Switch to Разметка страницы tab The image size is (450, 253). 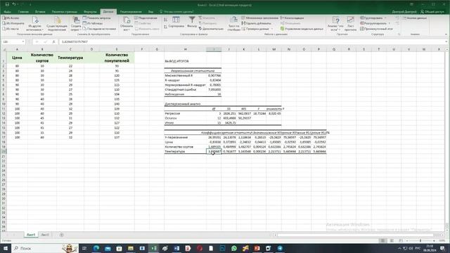pos(65,12)
